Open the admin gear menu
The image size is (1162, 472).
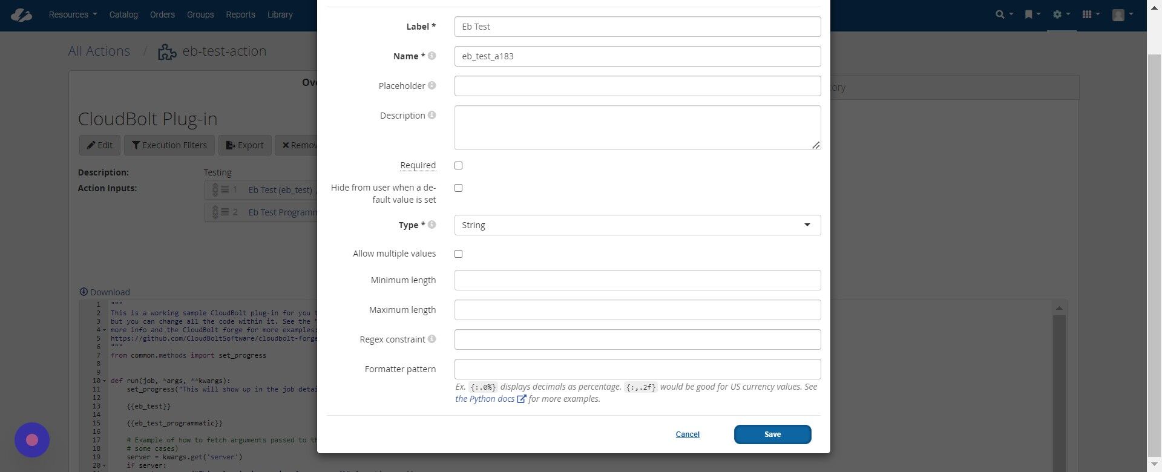1062,15
